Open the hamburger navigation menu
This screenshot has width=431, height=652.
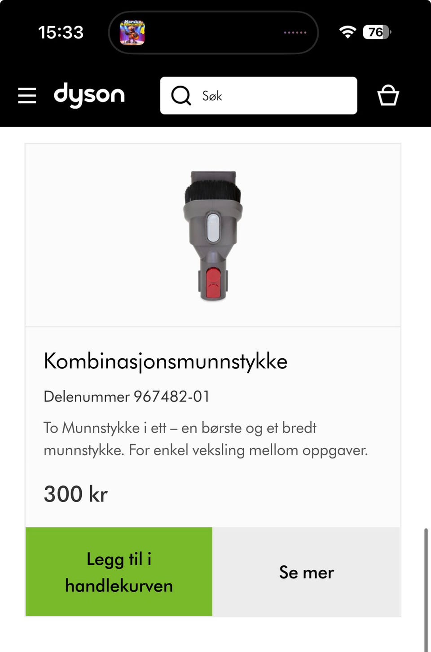[27, 96]
